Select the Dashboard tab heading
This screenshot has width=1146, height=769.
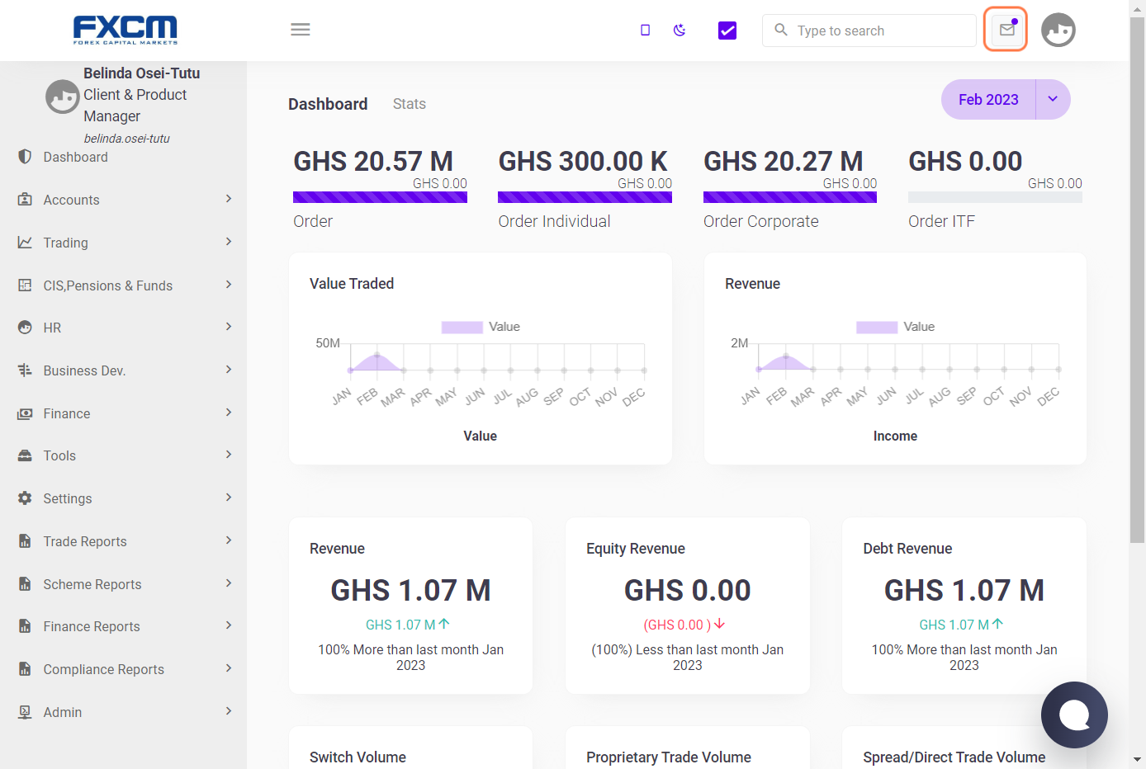[328, 104]
